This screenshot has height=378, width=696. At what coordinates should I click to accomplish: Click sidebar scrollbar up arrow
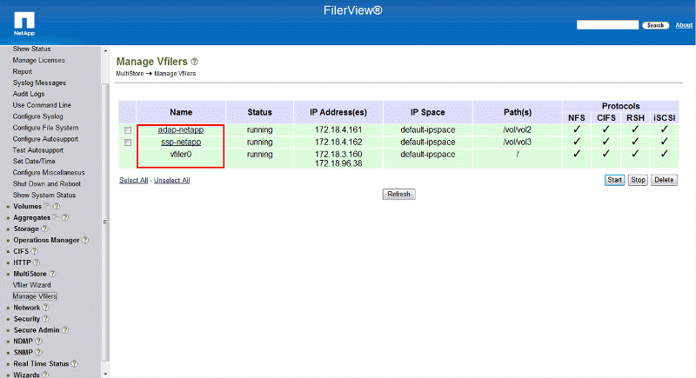pos(105,50)
